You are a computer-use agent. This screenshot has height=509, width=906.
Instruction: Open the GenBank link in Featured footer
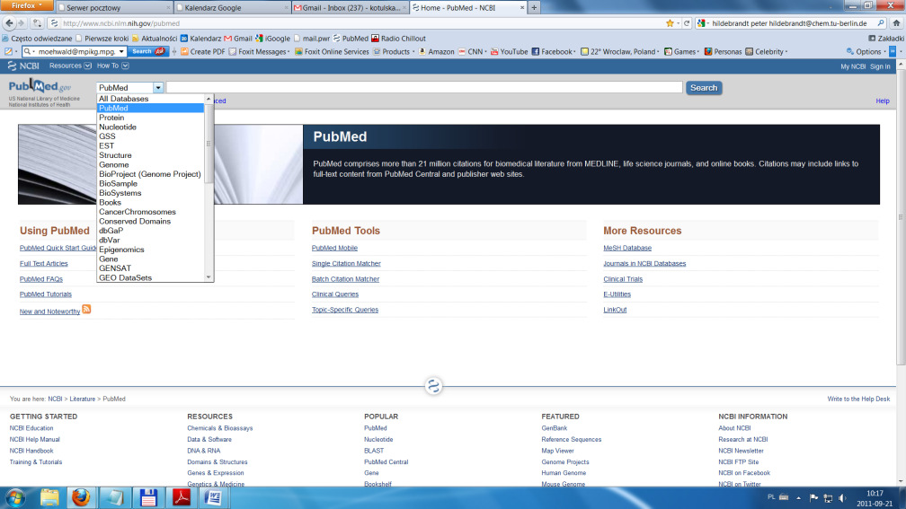554,428
